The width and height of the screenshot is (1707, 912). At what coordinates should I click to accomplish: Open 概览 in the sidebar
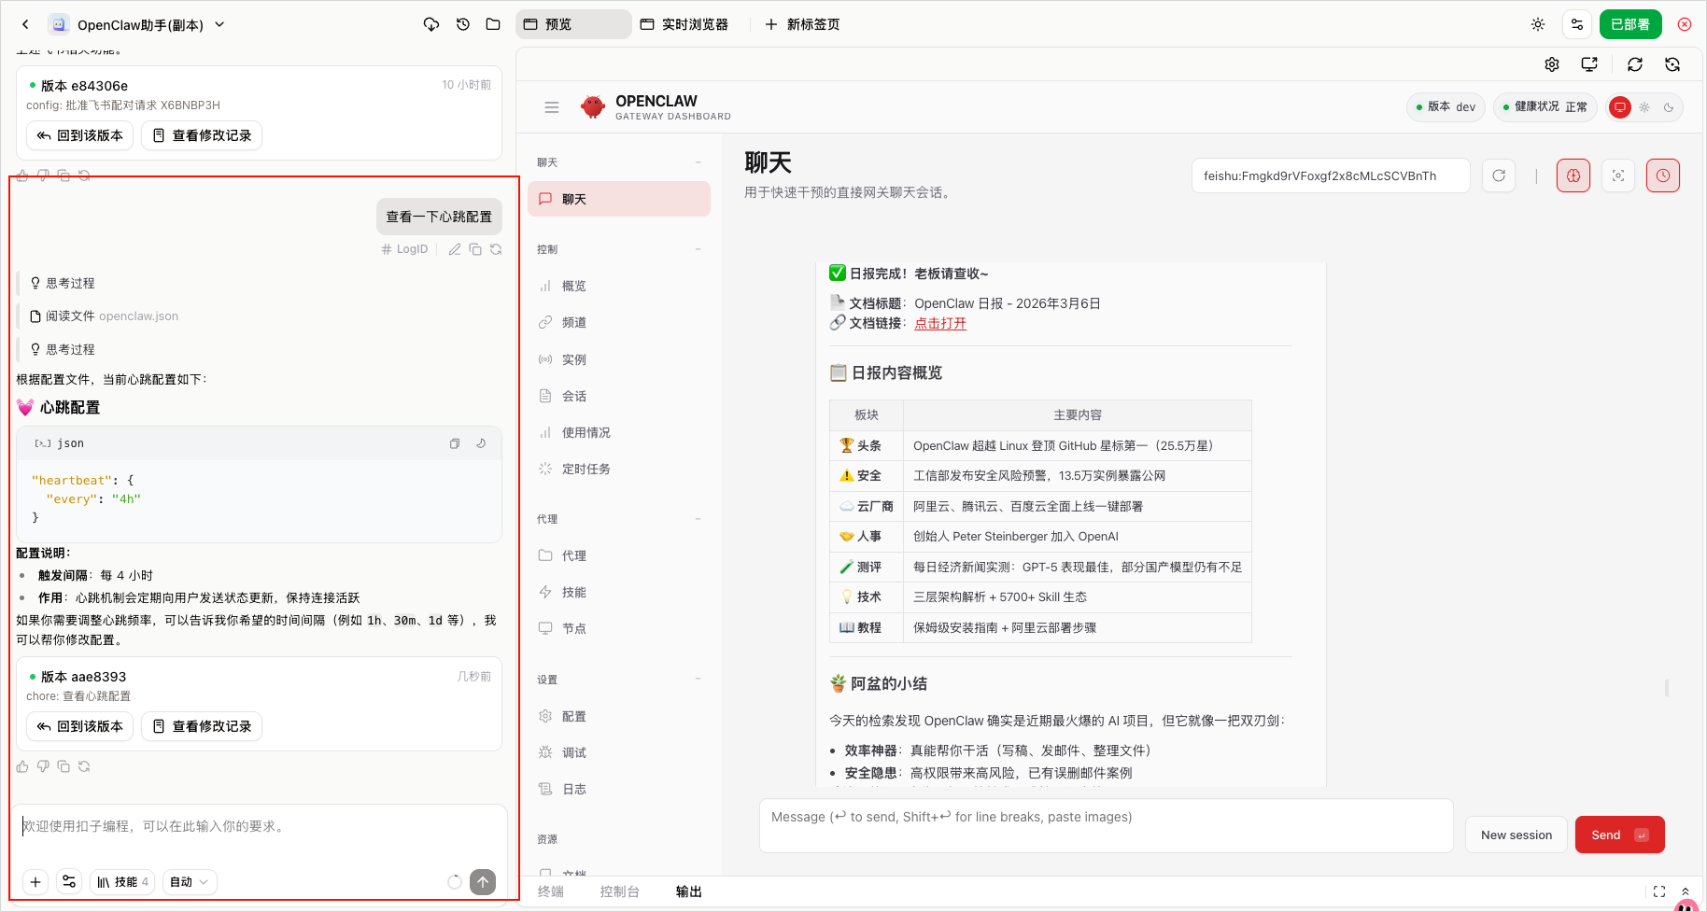[x=619, y=286]
